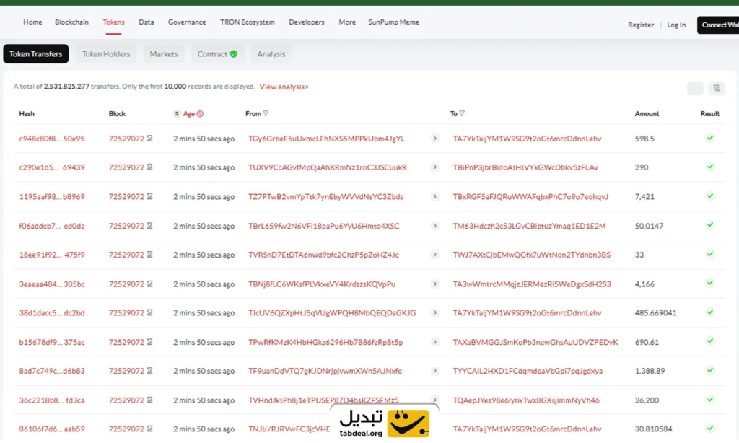Click hourglass icon in 3eaeaa484 row
This screenshot has width=739, height=443.
(150, 284)
